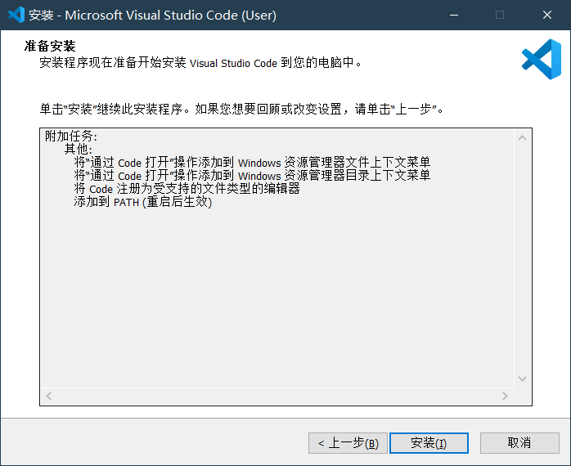Viewport: 571px width, 466px height.
Task: Click the VS Code icon in the title bar
Action: coord(16,15)
